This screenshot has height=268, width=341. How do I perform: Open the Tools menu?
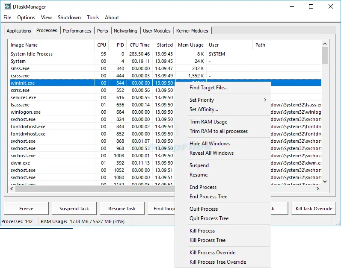[x=93, y=18]
